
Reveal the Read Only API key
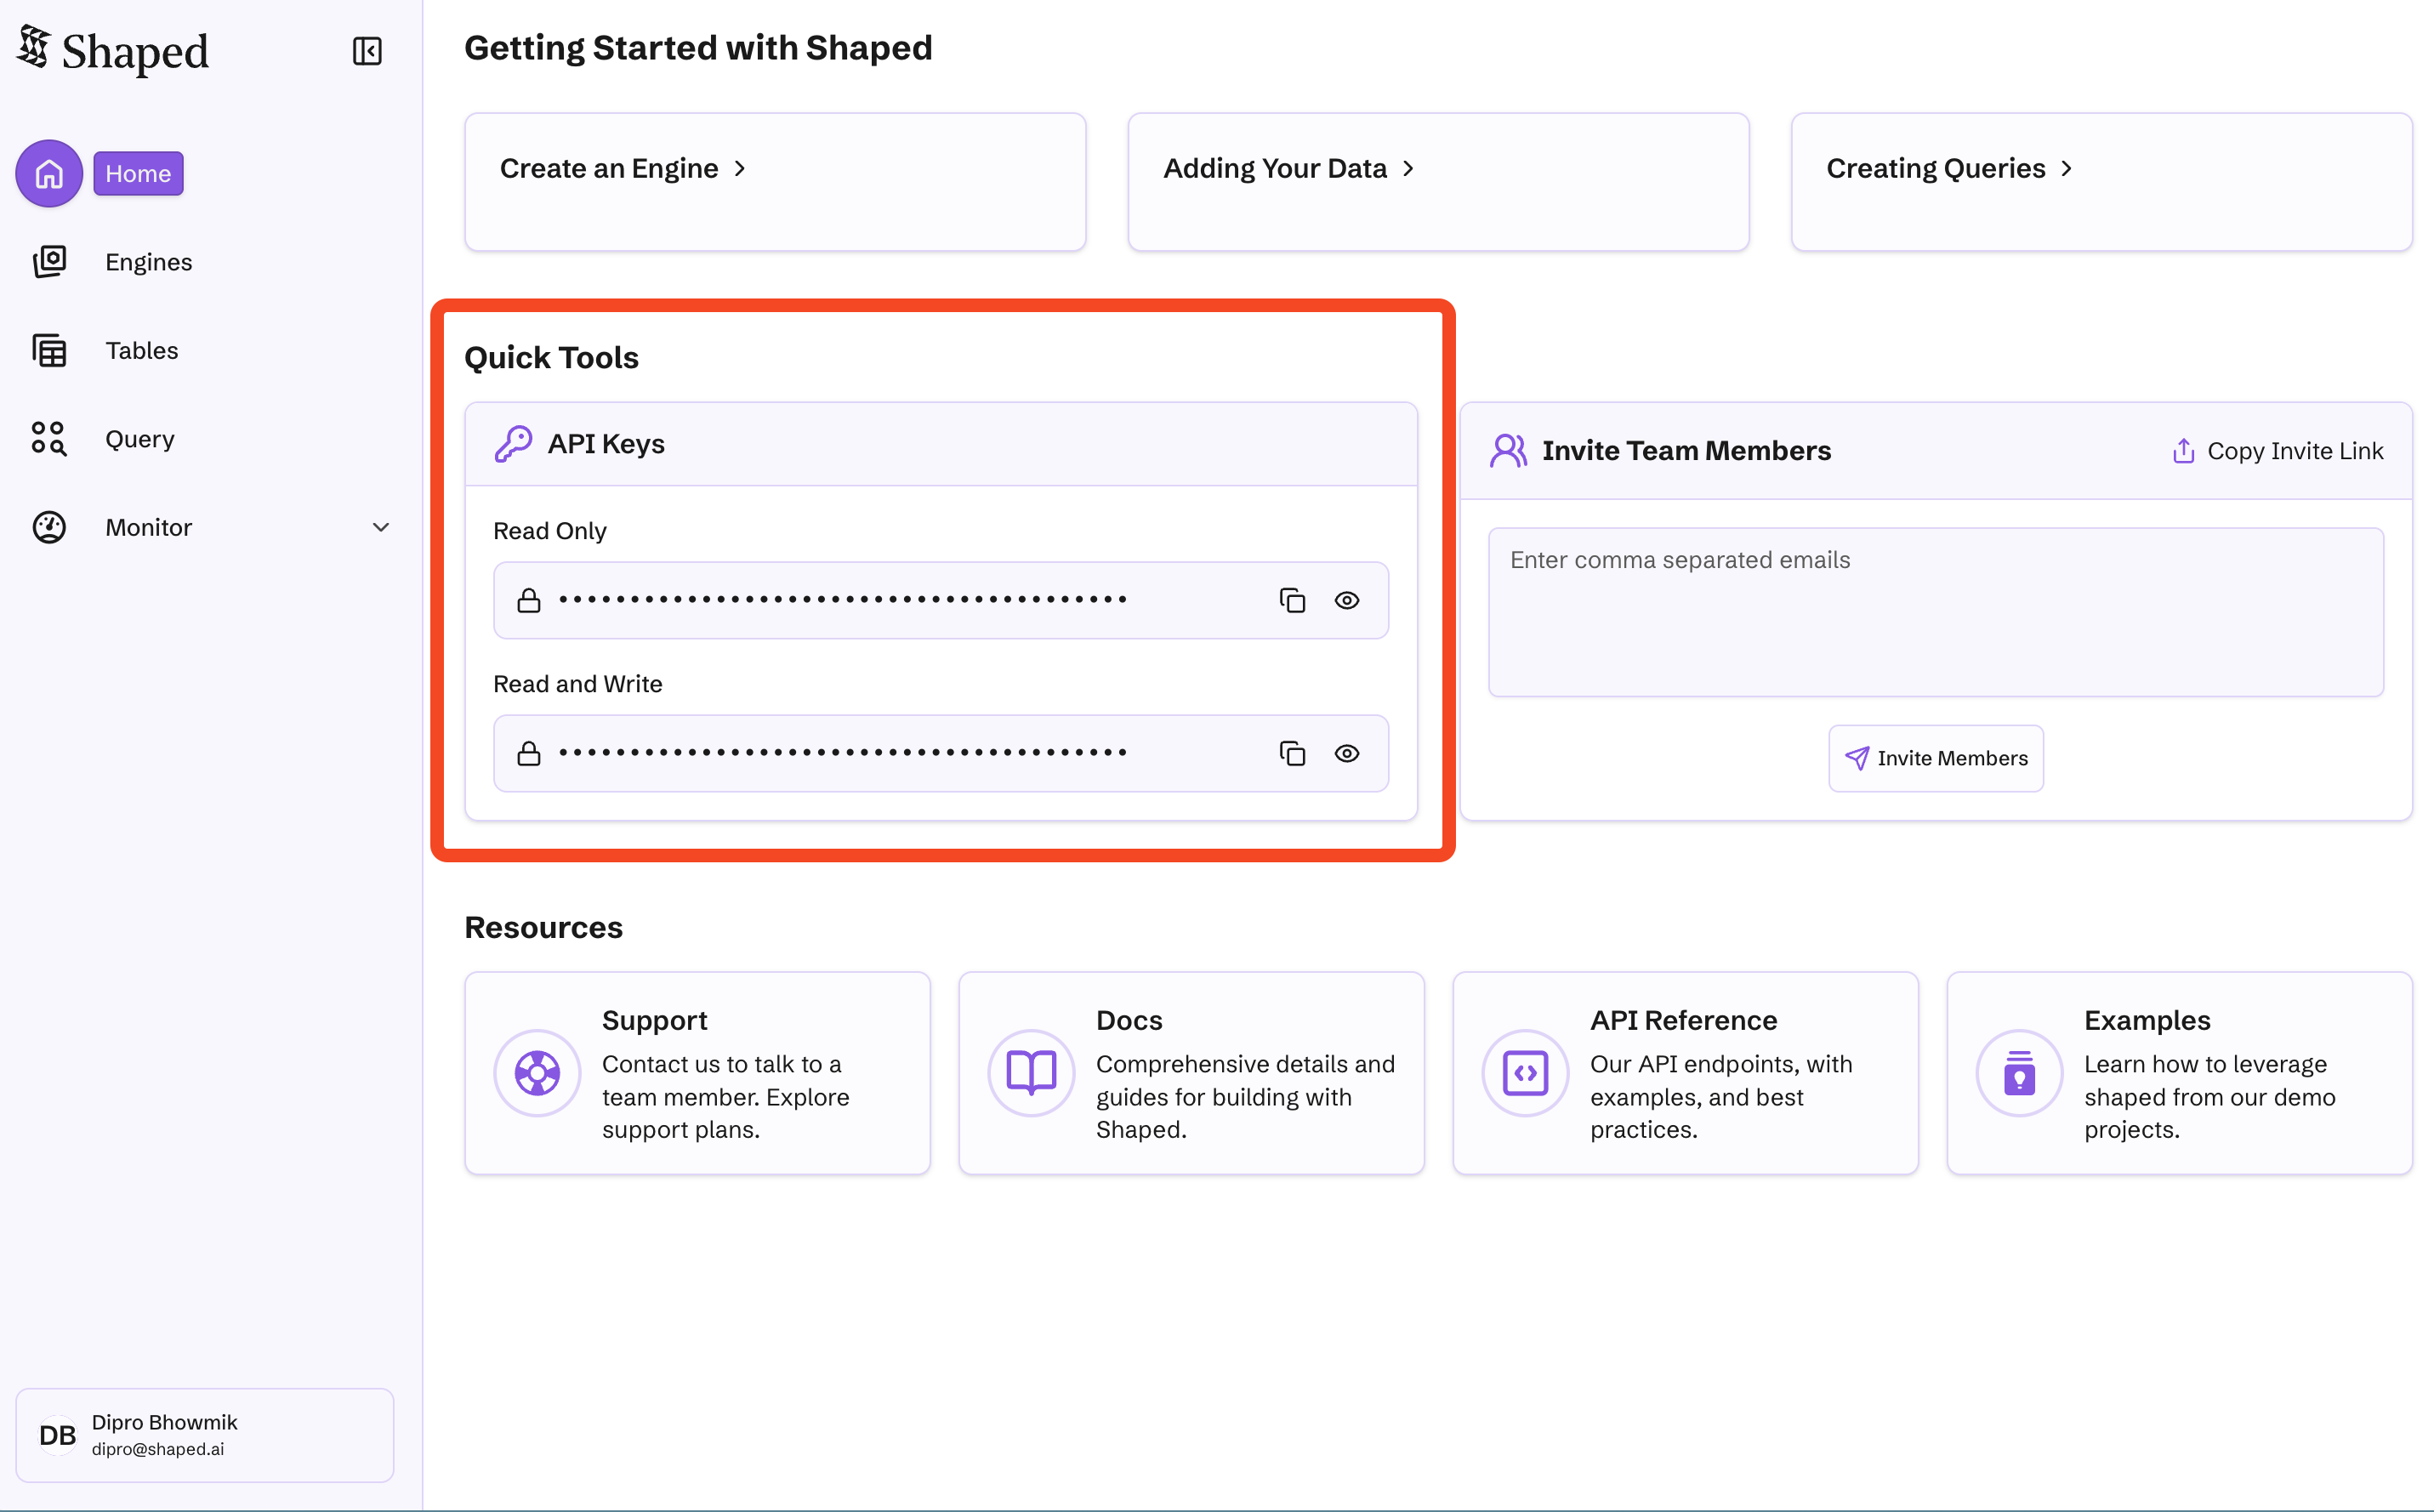click(1347, 600)
